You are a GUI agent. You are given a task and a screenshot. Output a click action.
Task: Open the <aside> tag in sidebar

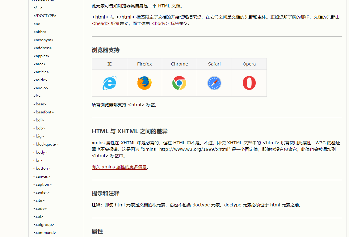(40, 80)
